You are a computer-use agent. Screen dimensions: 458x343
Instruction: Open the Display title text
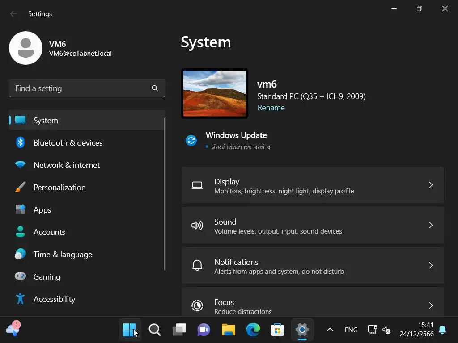pos(227,182)
